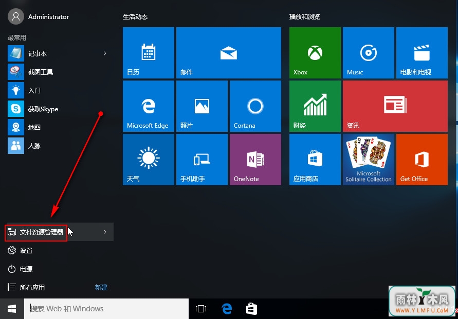Open the Weather (天气) tile
This screenshot has height=319, width=458.
(x=149, y=159)
